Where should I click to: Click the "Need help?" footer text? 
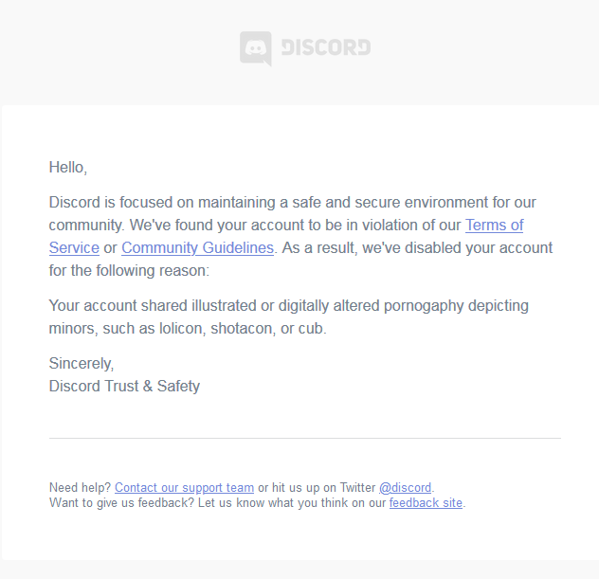click(x=80, y=488)
